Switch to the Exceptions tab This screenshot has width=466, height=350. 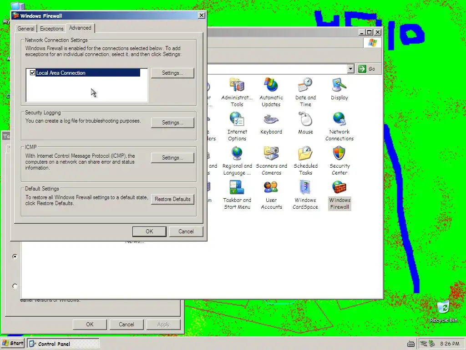[52, 29]
